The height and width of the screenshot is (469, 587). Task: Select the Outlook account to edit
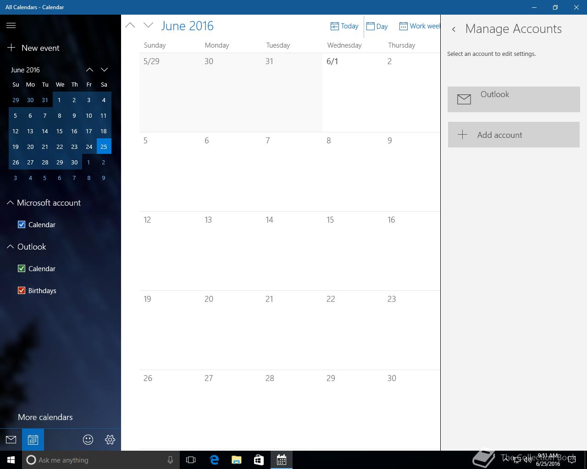pos(514,99)
